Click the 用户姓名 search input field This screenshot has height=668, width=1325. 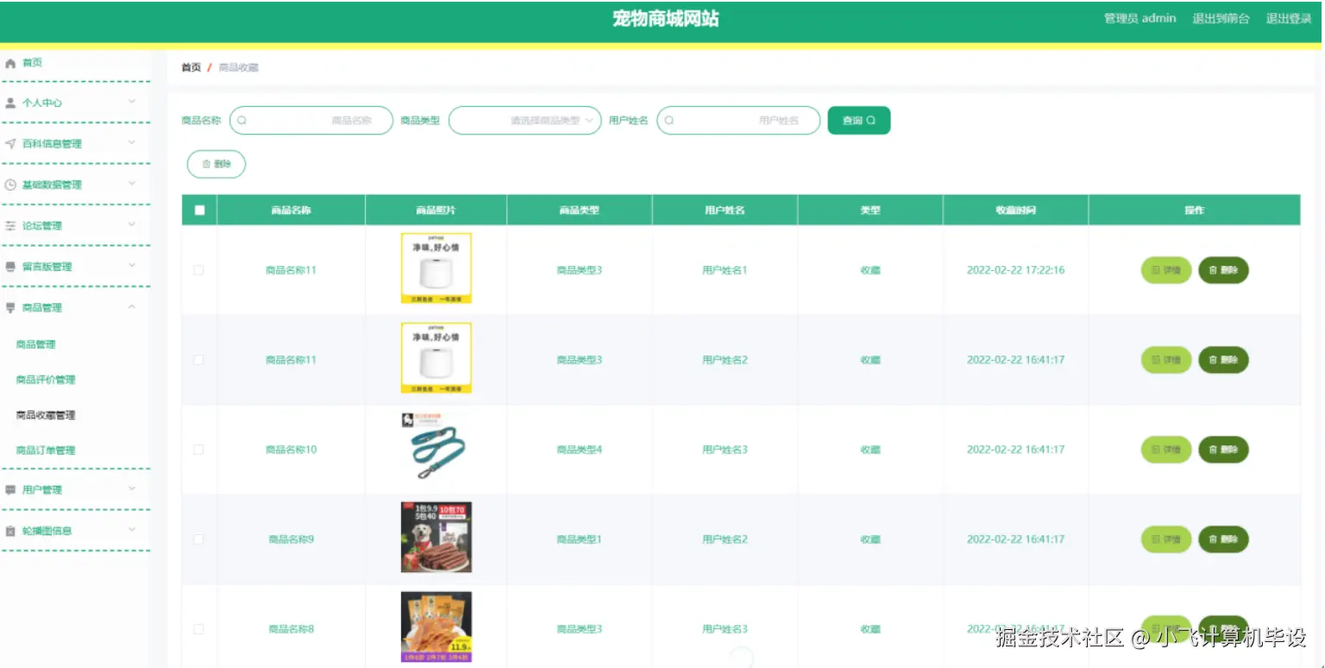point(738,121)
